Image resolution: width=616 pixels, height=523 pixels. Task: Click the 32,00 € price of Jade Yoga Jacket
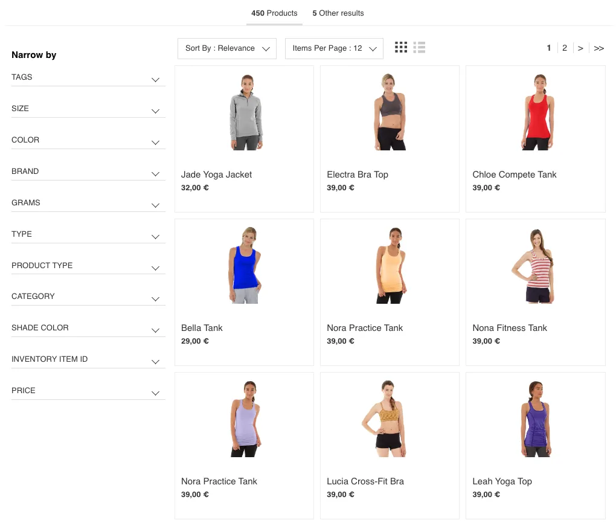point(195,188)
